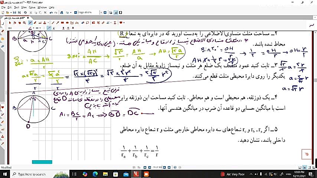Click the Save icon
Image resolution: width=317 pixels, height=178 pixels.
14,13
